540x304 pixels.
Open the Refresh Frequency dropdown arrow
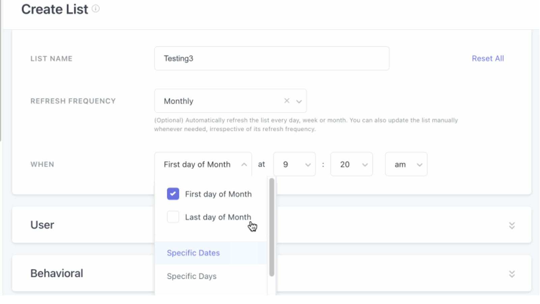299,101
